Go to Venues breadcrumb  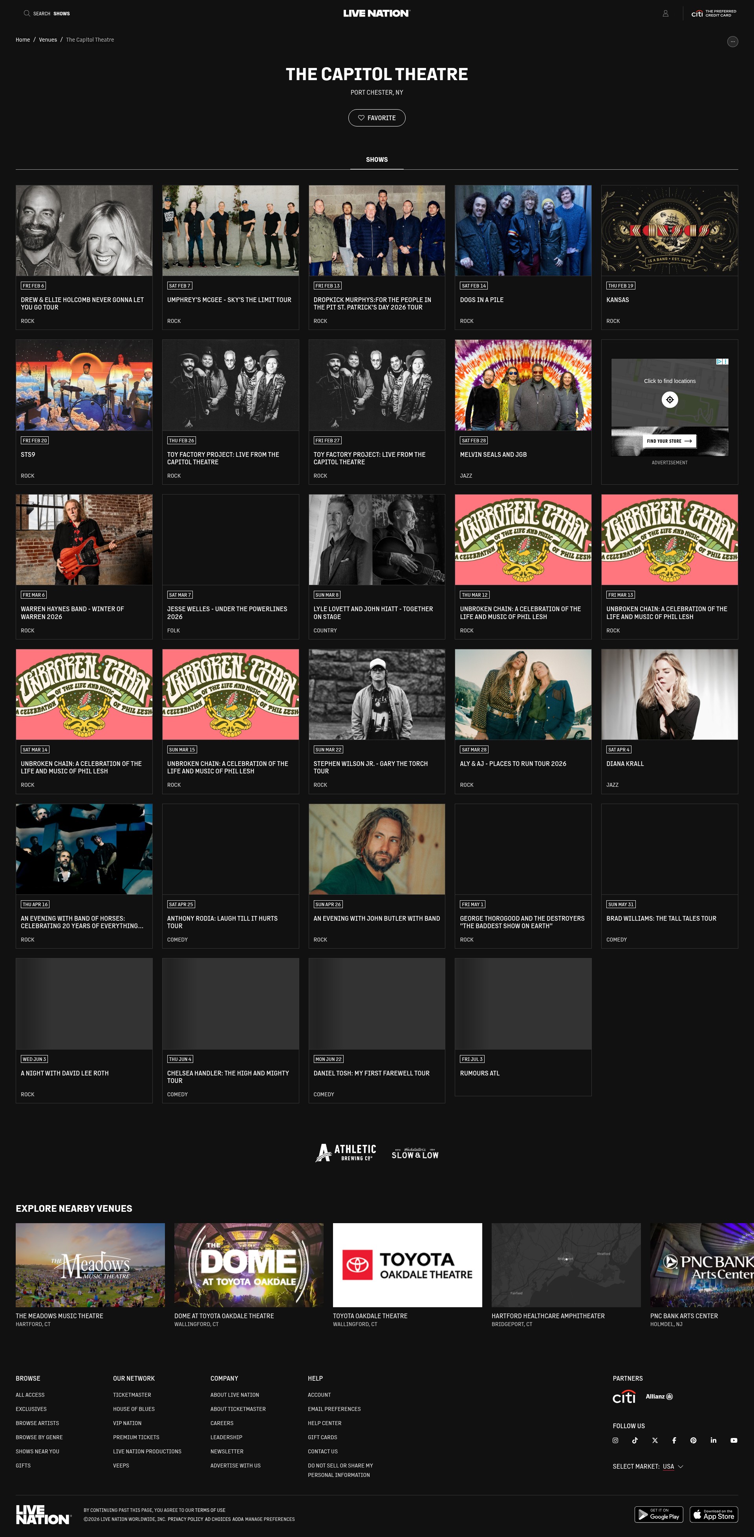48,40
